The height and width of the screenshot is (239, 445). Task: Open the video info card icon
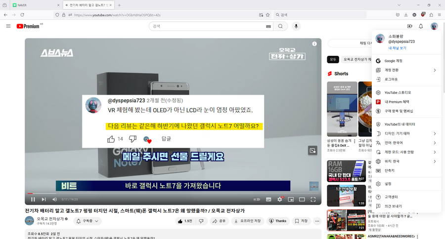point(314,43)
